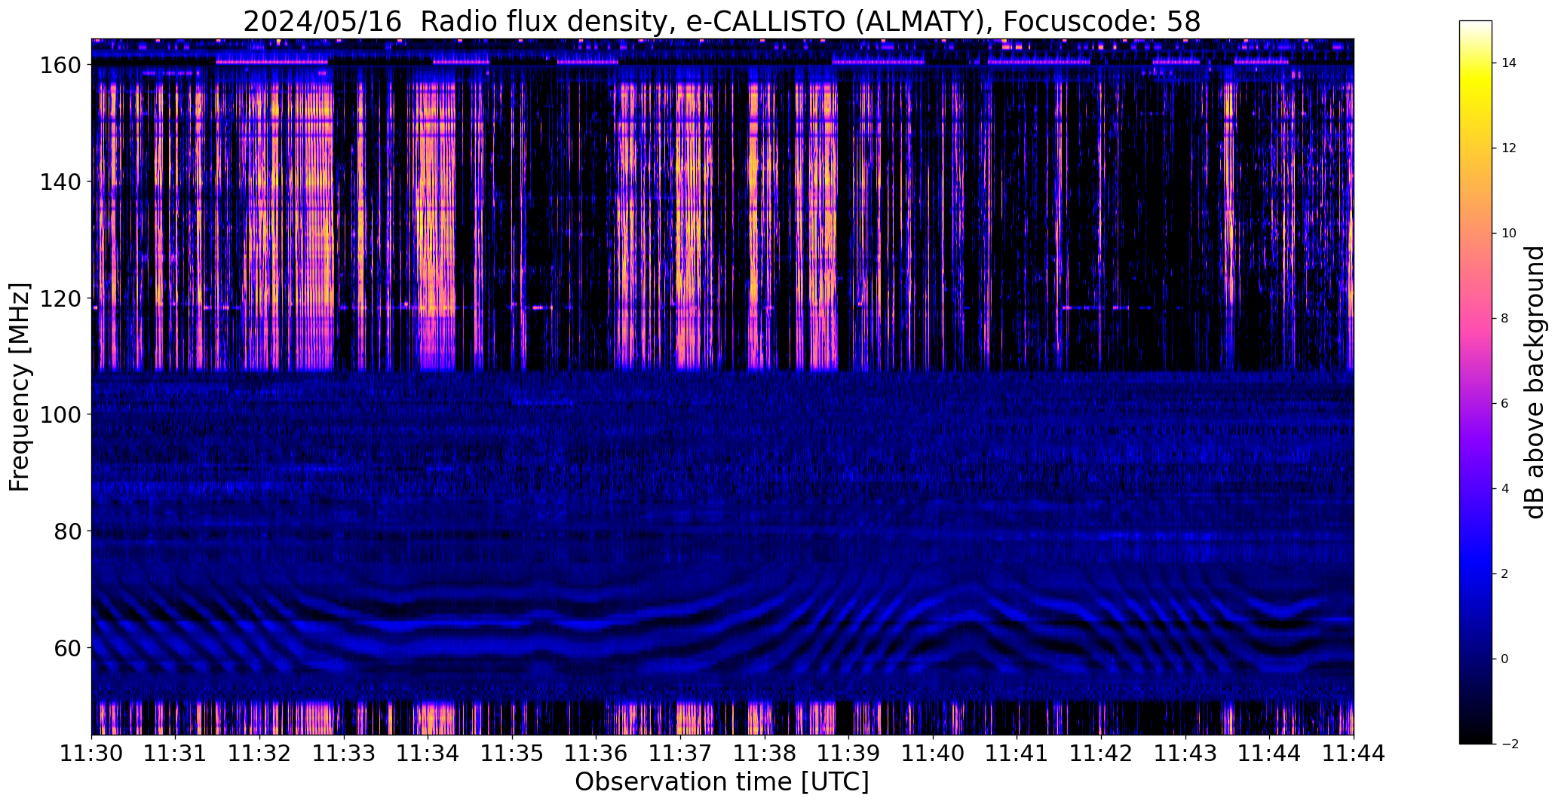Click the 120 MHz frequency tick label
1558x804 pixels.
pyautogui.click(x=60, y=298)
